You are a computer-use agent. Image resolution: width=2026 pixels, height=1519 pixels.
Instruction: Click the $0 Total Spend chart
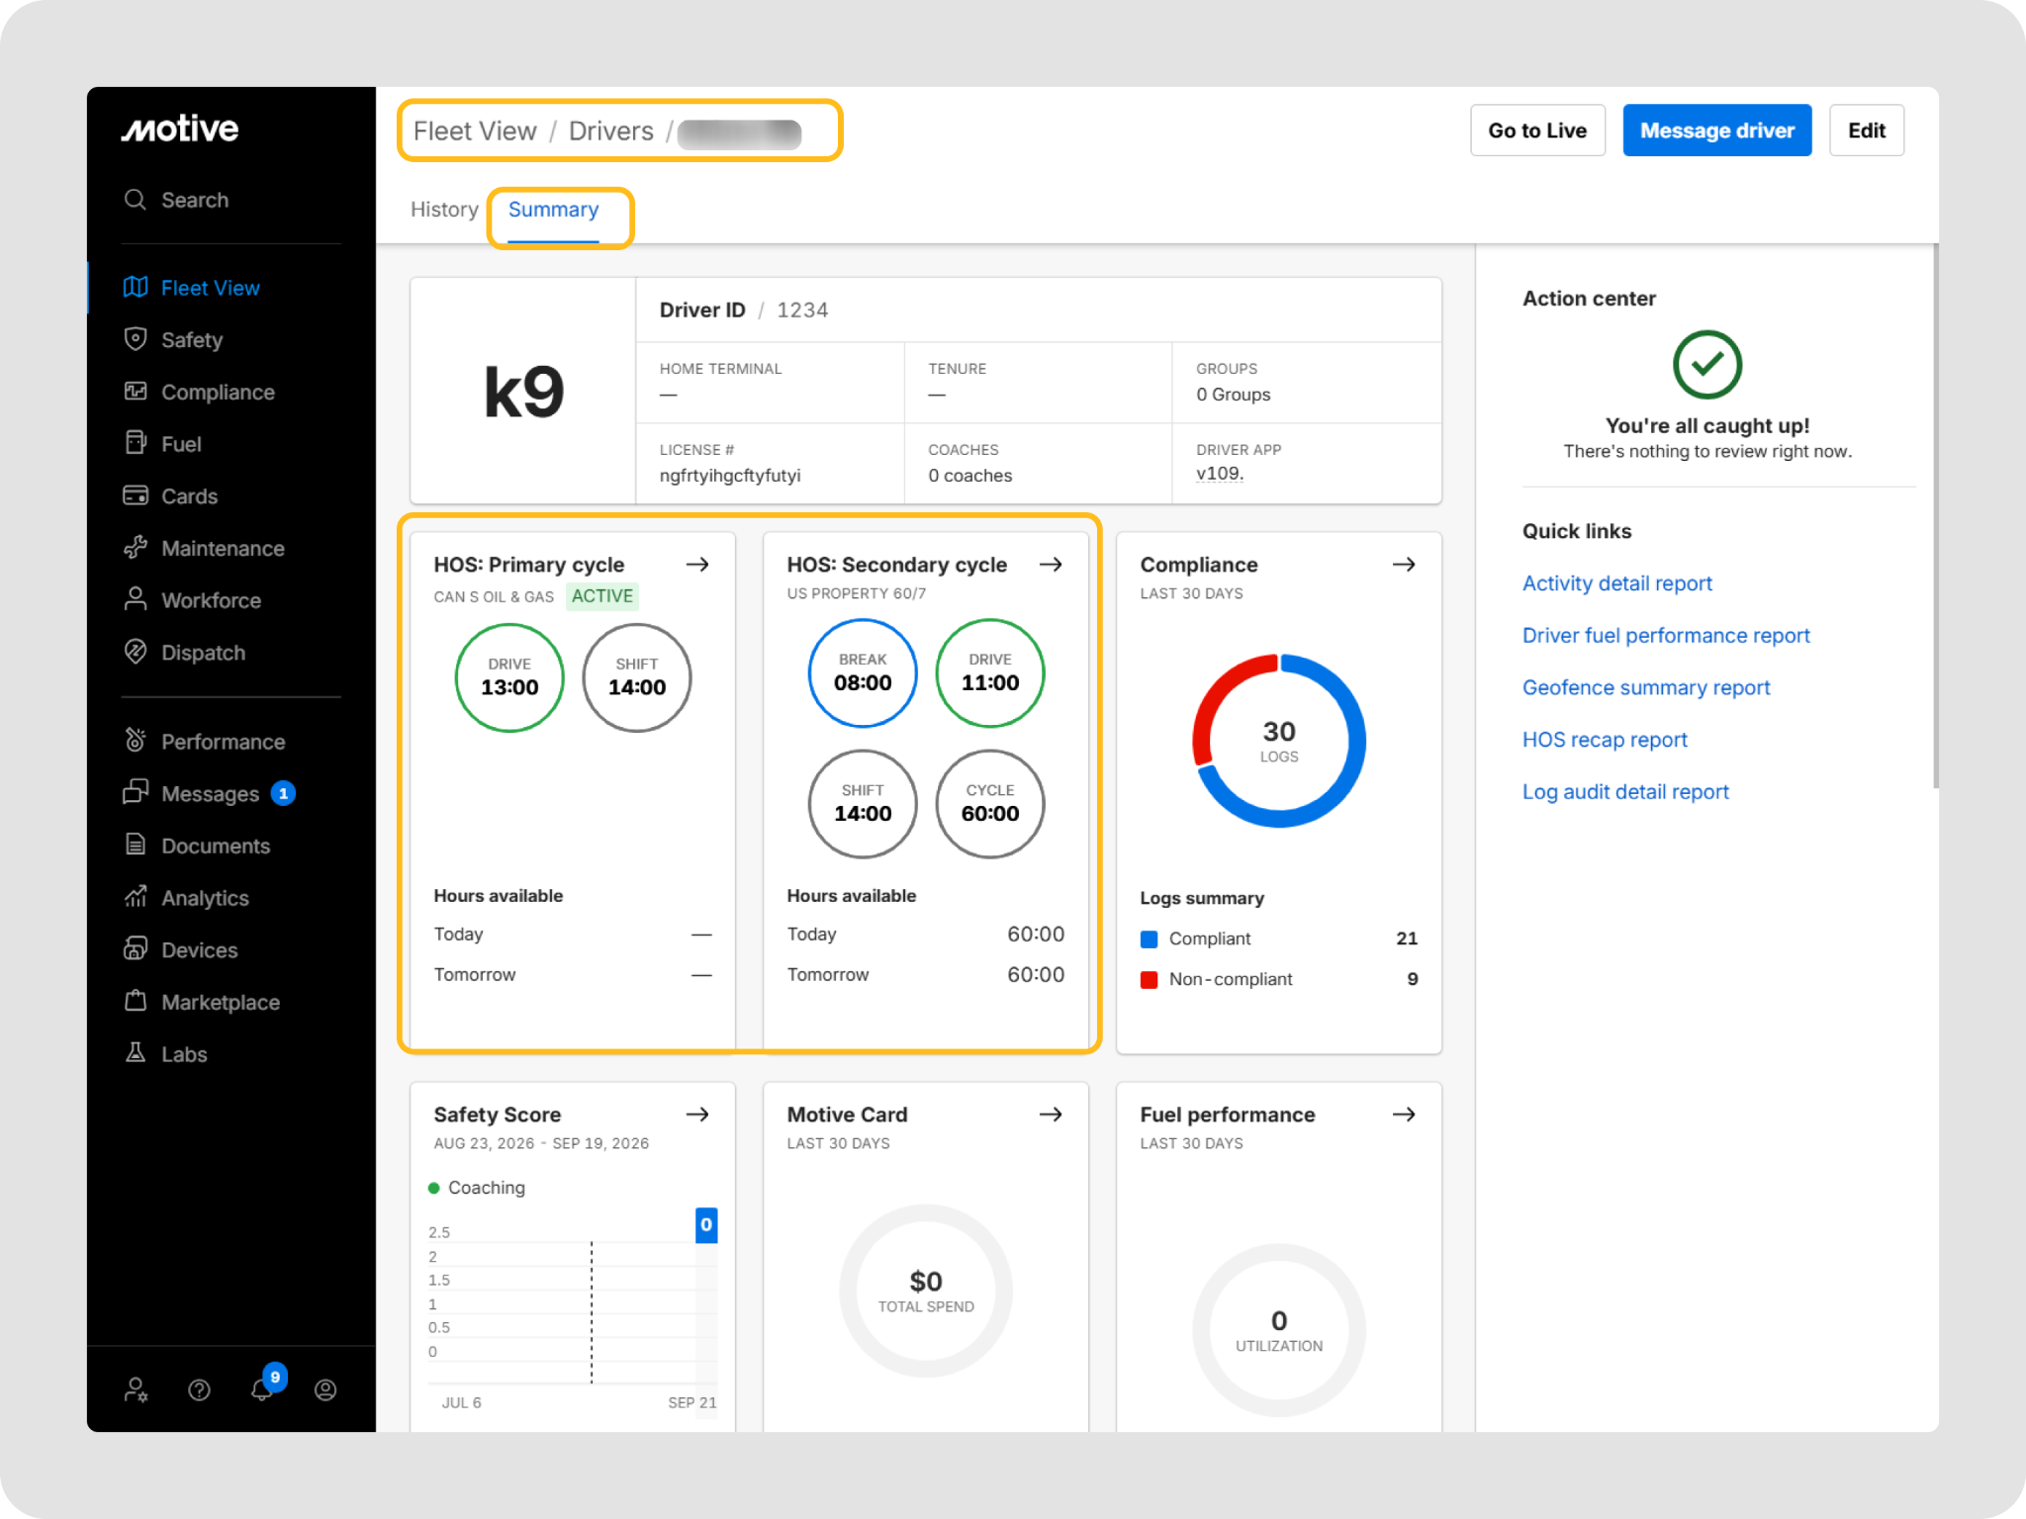[x=926, y=1291]
